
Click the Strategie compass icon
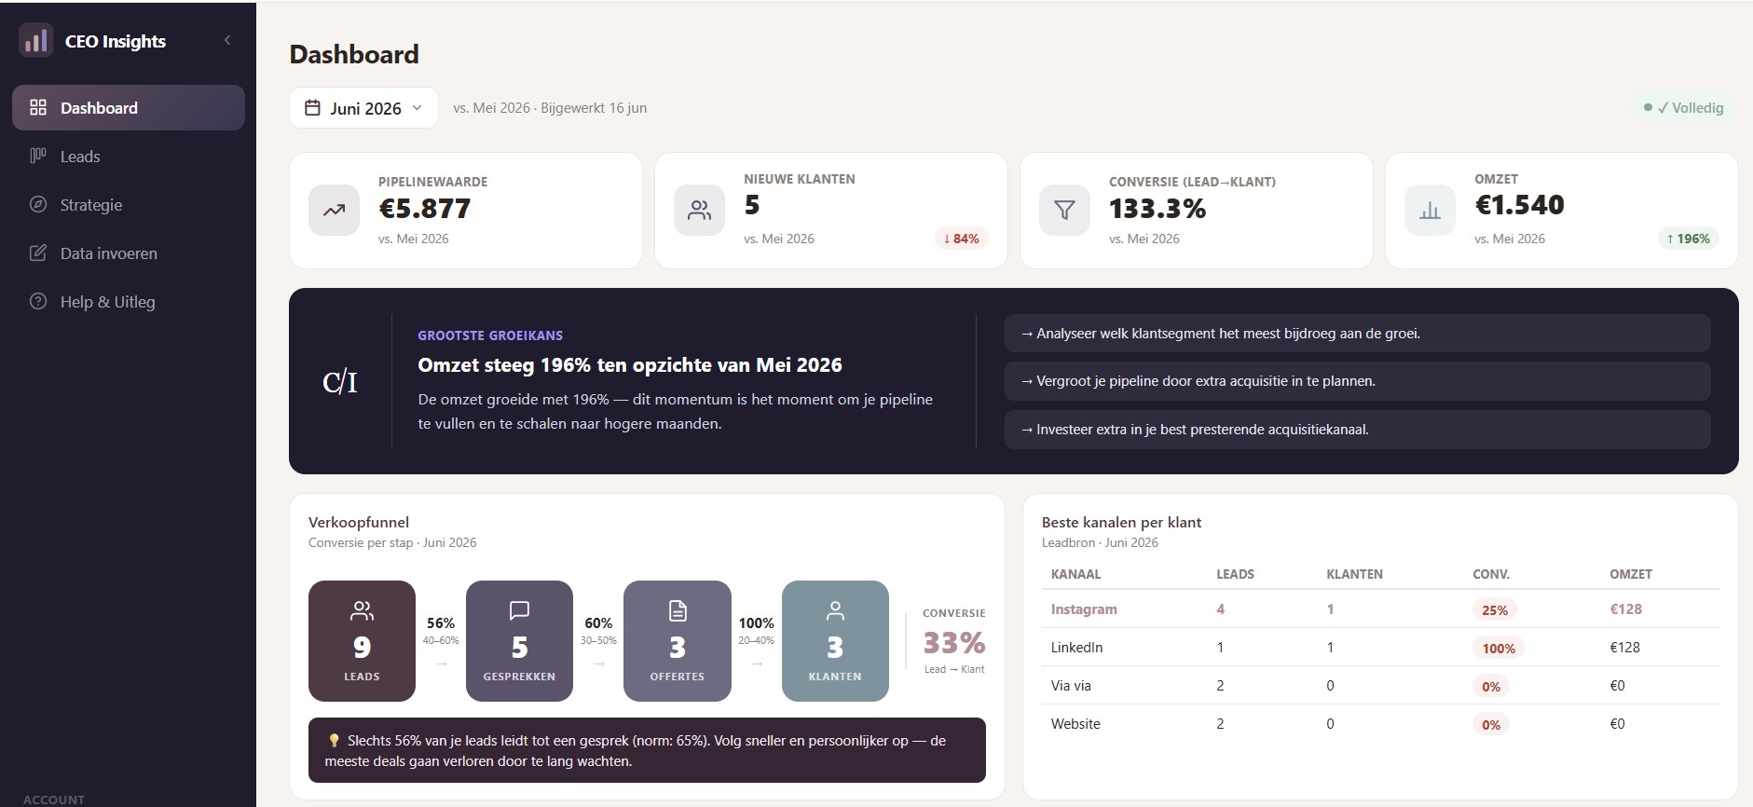[38, 204]
